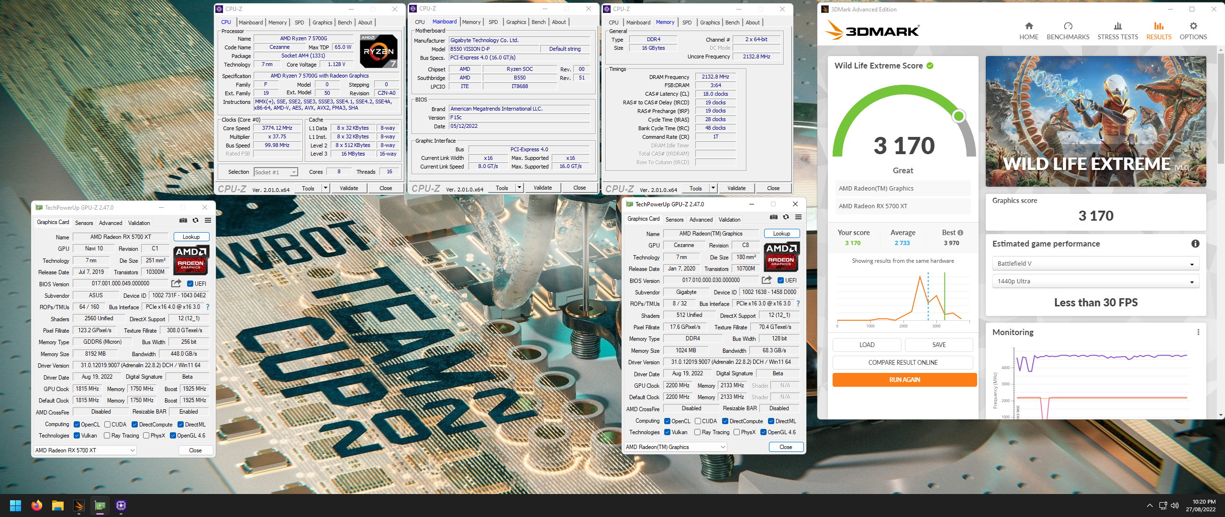1225x517 pixels.
Task: Toggle UEFI checkbox in Radeon(TM) Graphics GPU-Z
Action: [780, 281]
